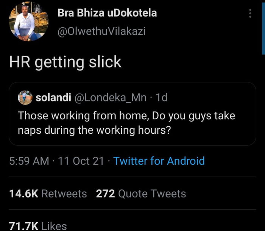
Task: Click the 272 quote count number
Action: (x=105, y=194)
